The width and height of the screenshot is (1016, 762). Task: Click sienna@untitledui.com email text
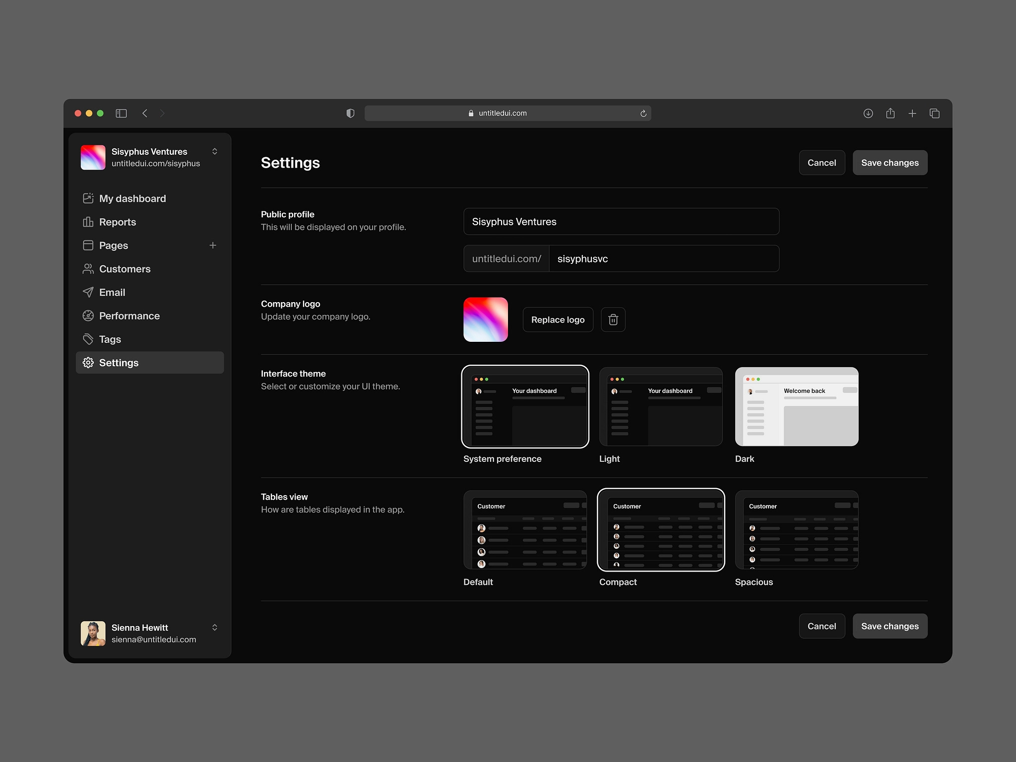point(154,639)
